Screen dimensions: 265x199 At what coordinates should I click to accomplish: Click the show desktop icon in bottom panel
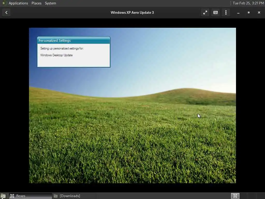coord(3,196)
